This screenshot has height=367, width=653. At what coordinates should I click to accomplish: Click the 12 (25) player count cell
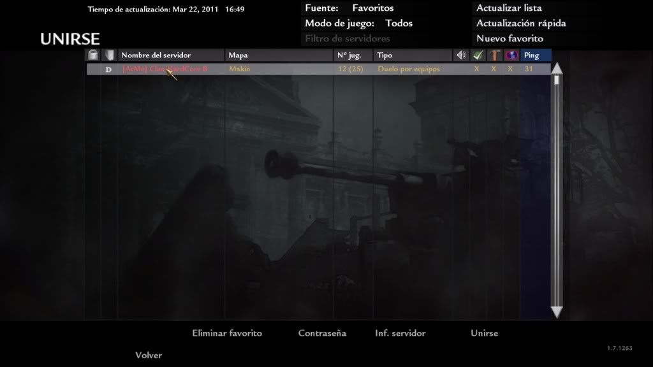pyautogui.click(x=350, y=69)
